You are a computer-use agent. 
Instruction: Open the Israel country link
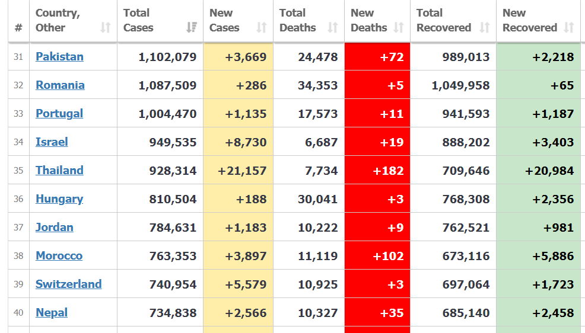[52, 142]
